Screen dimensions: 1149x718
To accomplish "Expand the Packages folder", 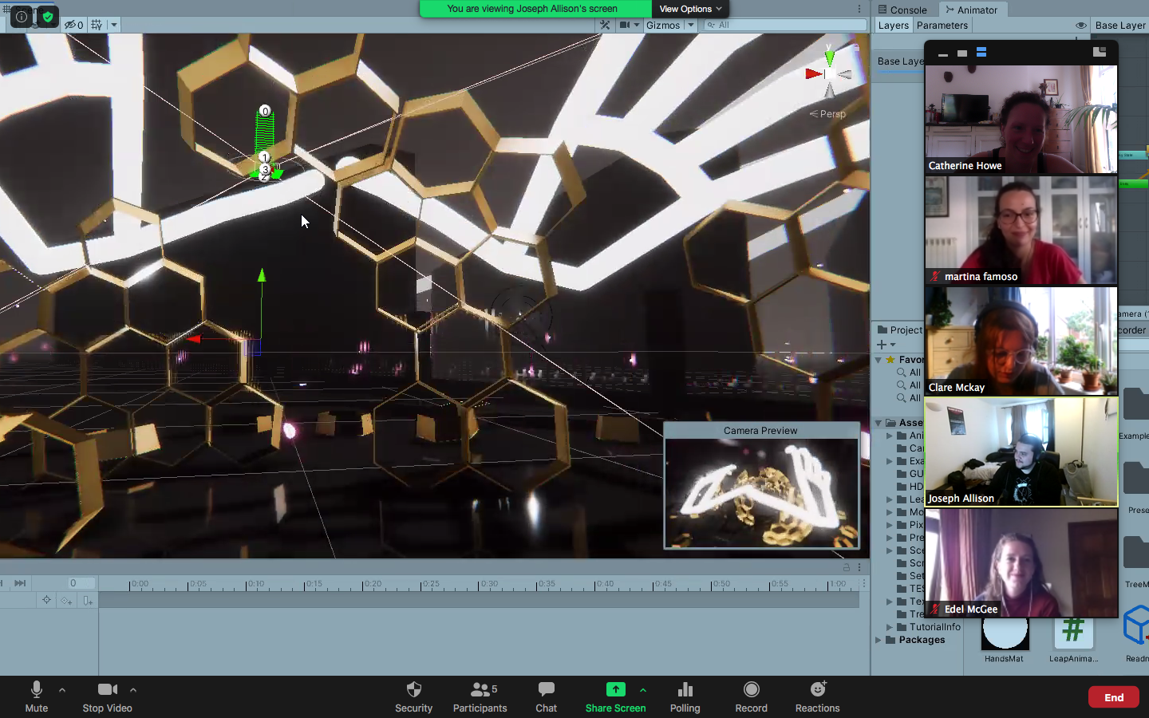I will pos(879,640).
